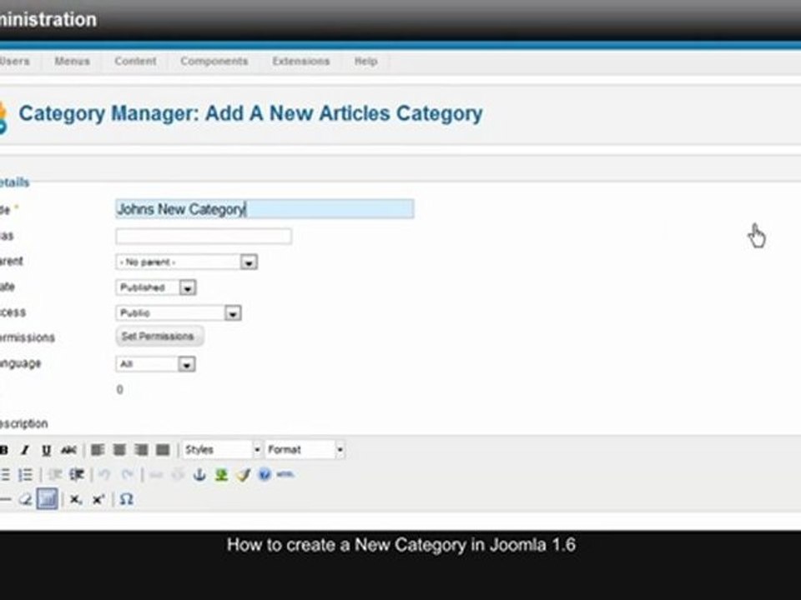Open the Language 'All' dropdown
The height and width of the screenshot is (600, 801).
(x=155, y=364)
